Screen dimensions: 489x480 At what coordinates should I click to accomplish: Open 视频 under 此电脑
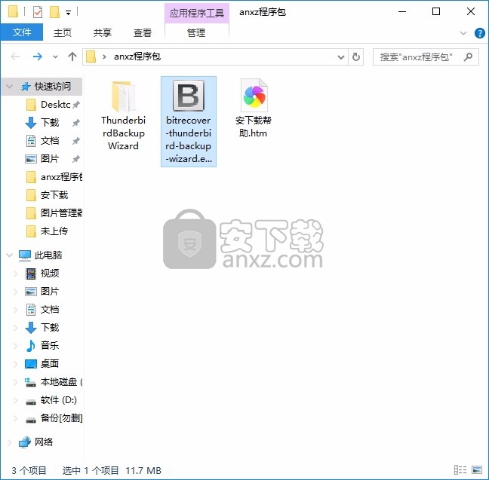point(50,274)
